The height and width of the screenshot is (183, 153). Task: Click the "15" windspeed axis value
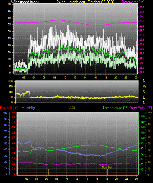[9, 52]
